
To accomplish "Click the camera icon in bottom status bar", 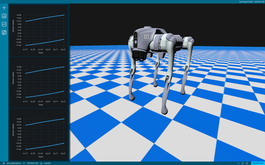I will pos(238,163).
